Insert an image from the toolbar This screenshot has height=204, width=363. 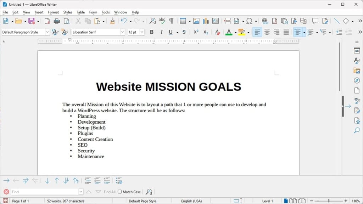tap(196, 21)
